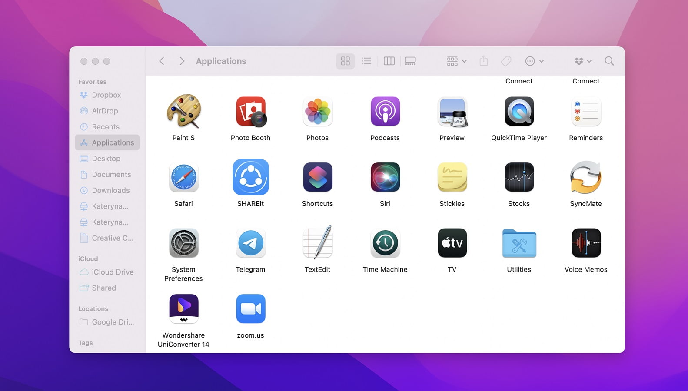Viewport: 688px width, 391px height.
Task: Select the Voice Memos icon
Action: (x=585, y=243)
